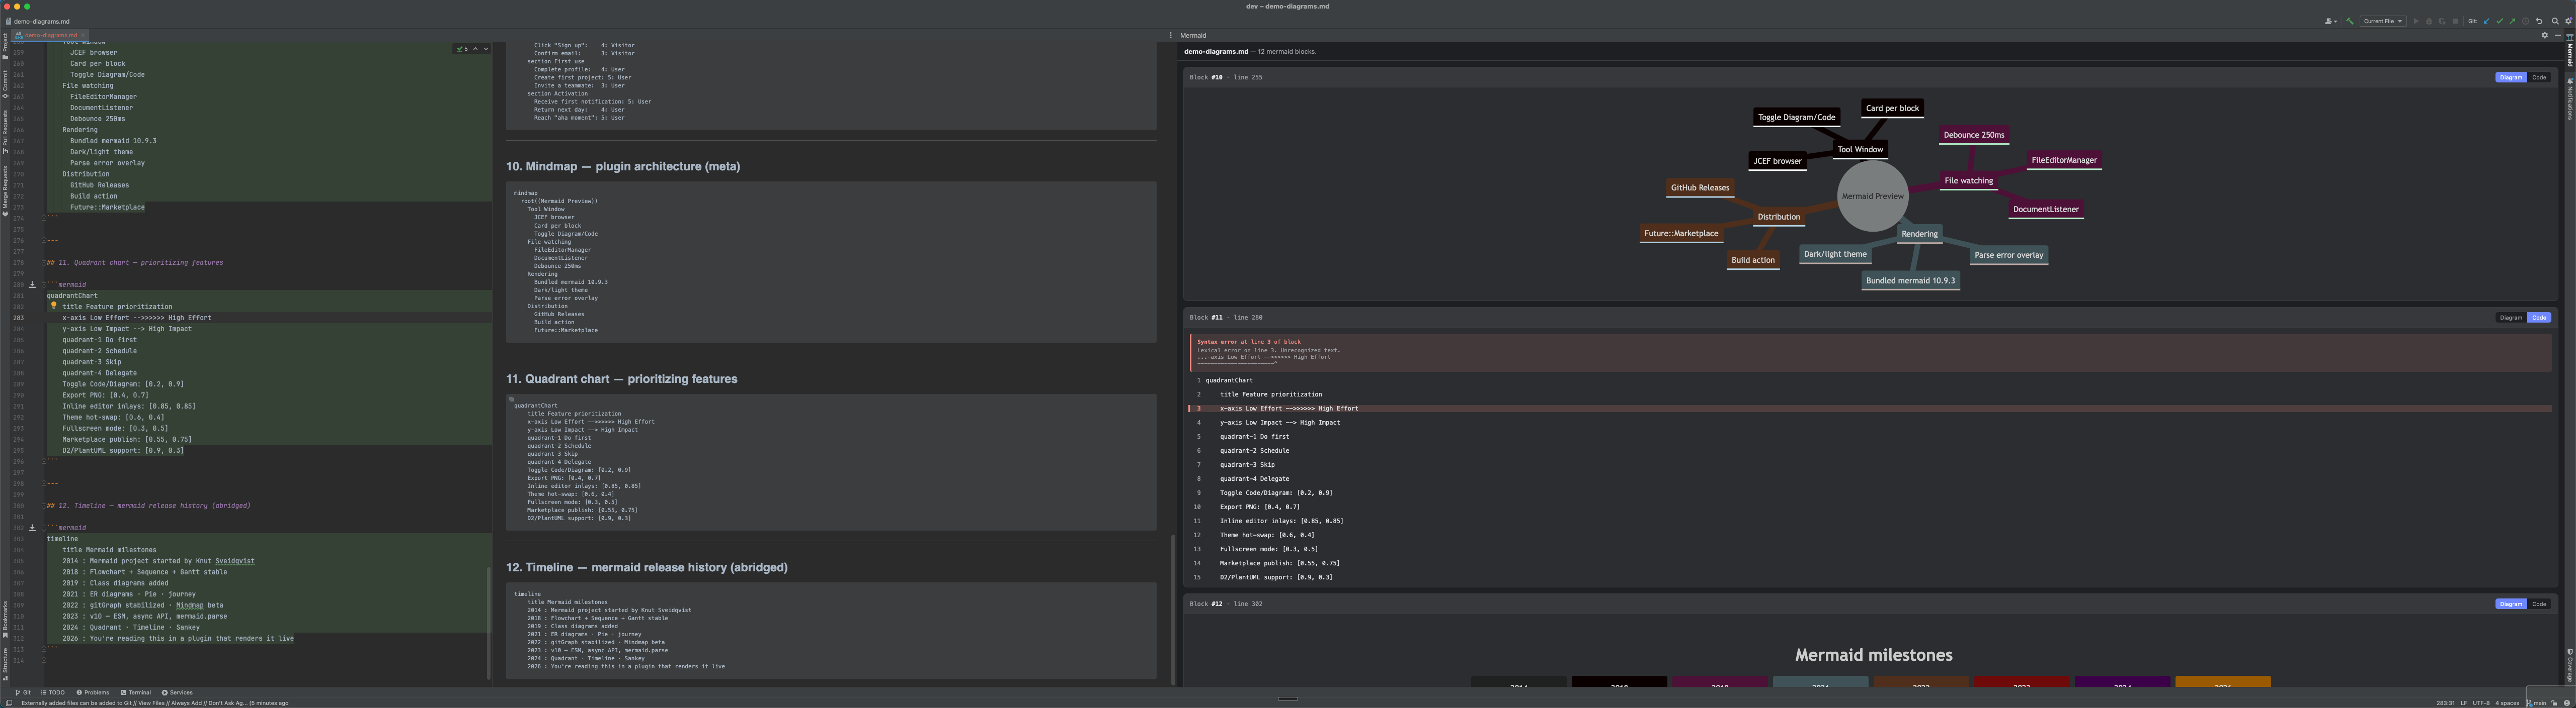Collapse fold marker at line 296
This screenshot has width=2576, height=708.
pyautogui.click(x=44, y=461)
